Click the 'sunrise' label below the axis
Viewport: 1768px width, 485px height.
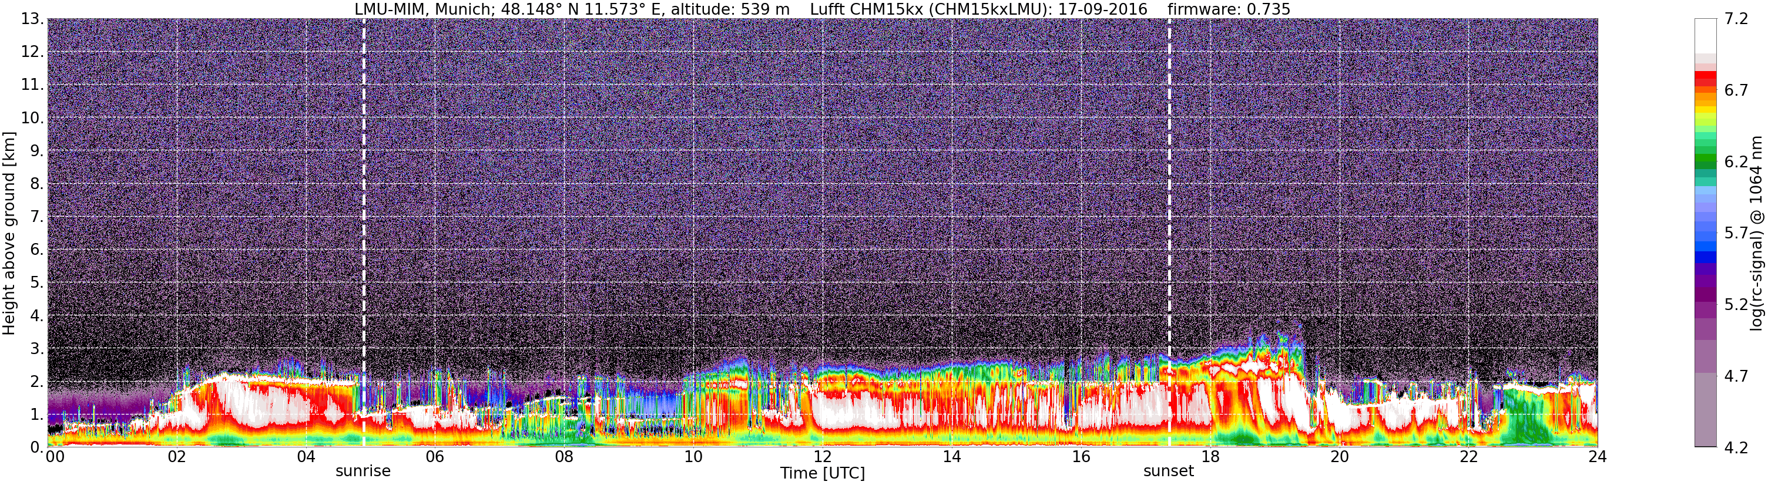[363, 471]
